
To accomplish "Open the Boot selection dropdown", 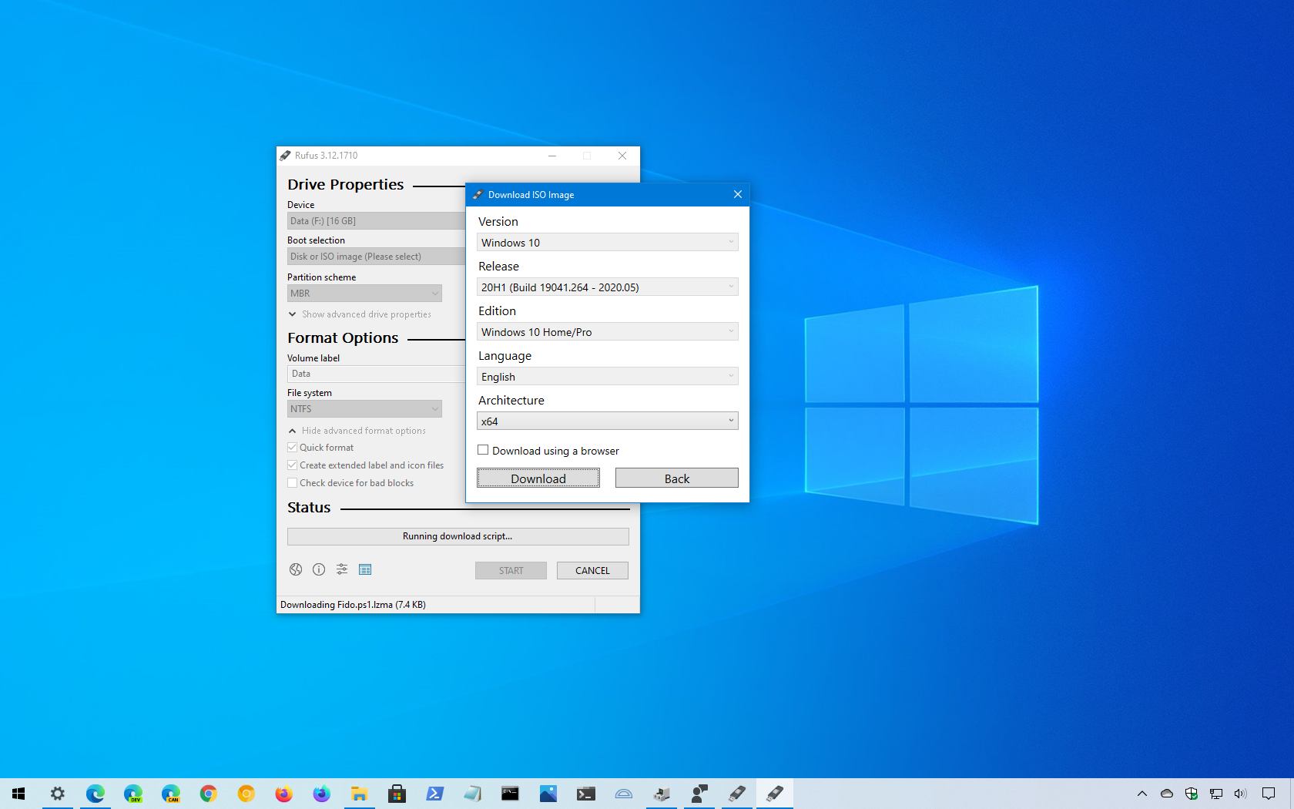I will click(376, 256).
